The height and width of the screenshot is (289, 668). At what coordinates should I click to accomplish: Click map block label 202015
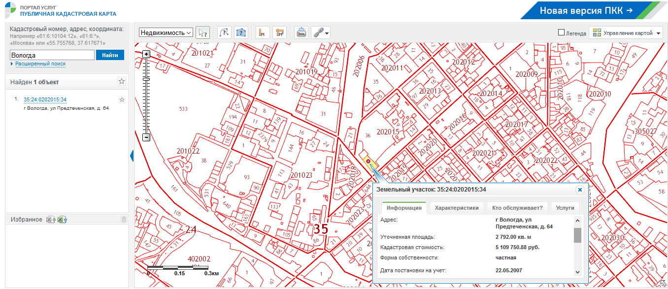point(388,132)
